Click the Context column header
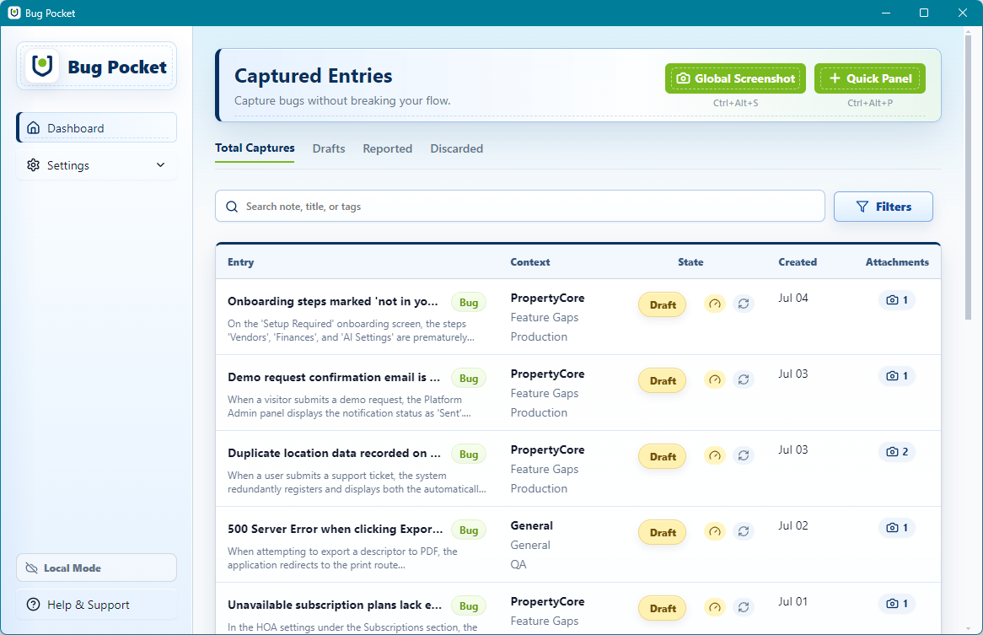 pos(529,262)
